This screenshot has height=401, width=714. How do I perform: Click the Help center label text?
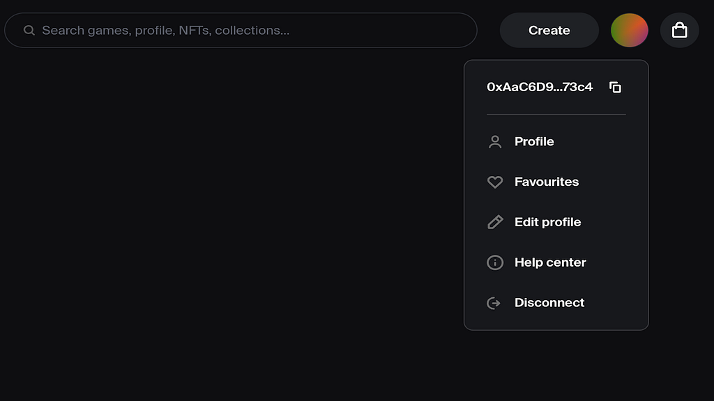550,262
